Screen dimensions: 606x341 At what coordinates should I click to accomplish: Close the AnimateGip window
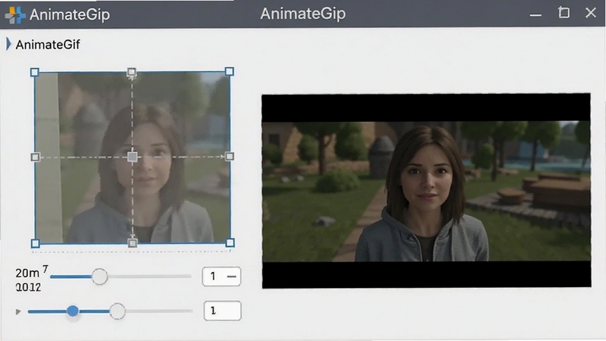591,13
